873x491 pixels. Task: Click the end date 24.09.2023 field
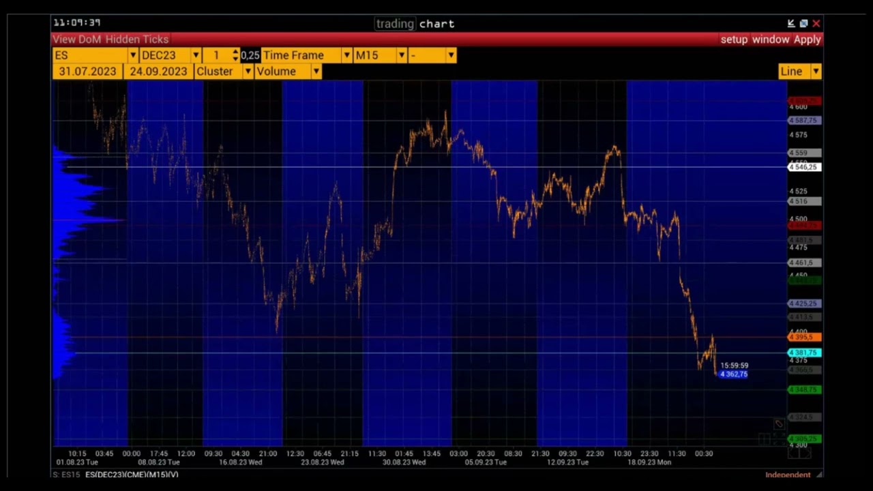(158, 72)
